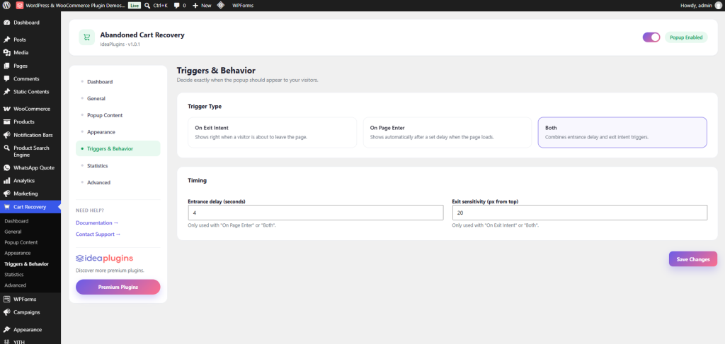Viewport: 725px width, 344px height.
Task: Click the Posts pin icon
Action: [7, 40]
